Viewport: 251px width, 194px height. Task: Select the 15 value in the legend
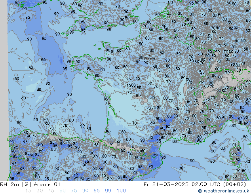28,191
